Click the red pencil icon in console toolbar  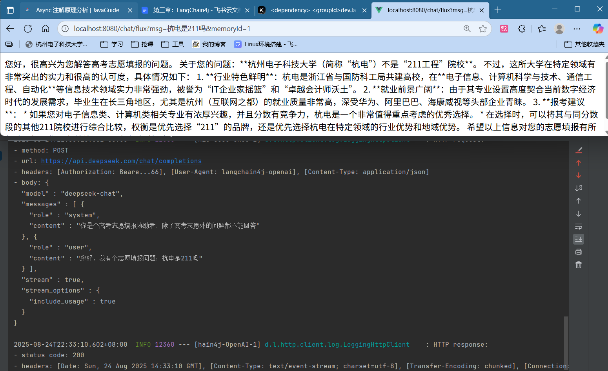tap(579, 150)
